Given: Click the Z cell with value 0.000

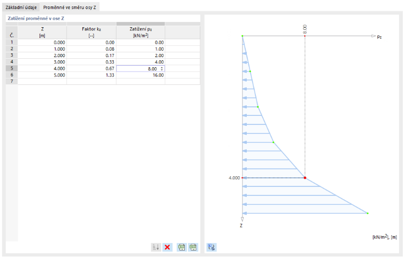Looking at the screenshot, I should [x=42, y=42].
